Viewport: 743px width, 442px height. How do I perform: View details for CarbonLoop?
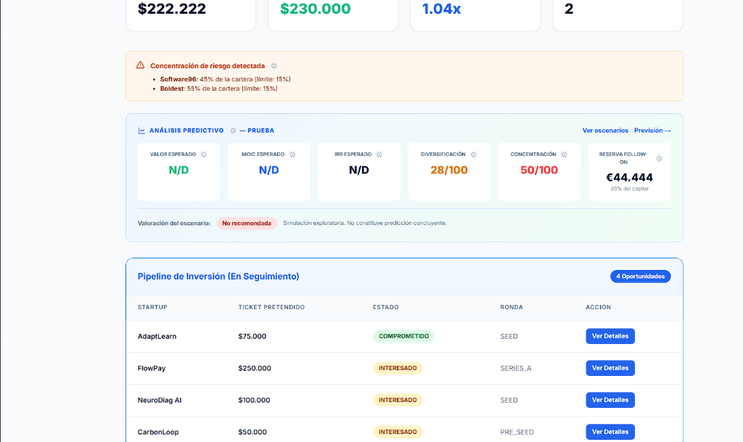click(x=609, y=432)
